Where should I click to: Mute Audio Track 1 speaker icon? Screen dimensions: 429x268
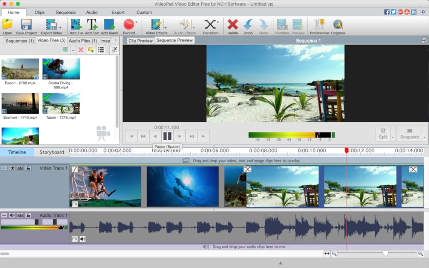12,215
